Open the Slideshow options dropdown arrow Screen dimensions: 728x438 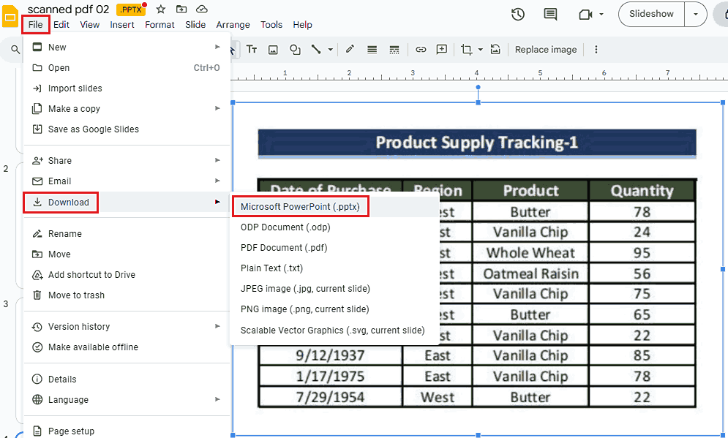click(696, 14)
